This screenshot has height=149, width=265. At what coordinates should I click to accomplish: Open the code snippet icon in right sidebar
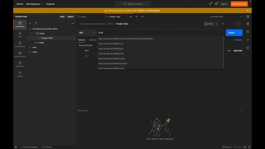[x=248, y=40]
